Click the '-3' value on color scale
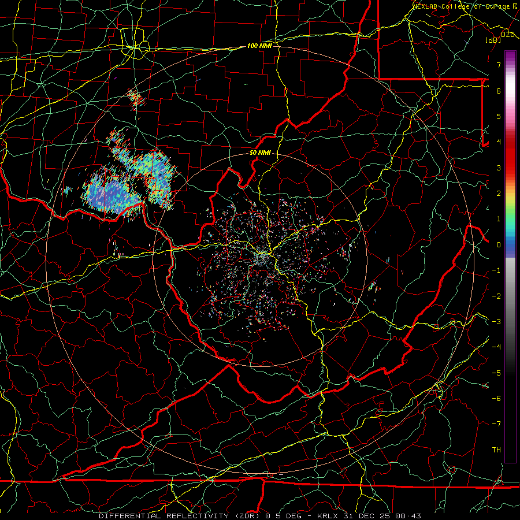Viewport: 520px width, 520px height. tap(496, 322)
